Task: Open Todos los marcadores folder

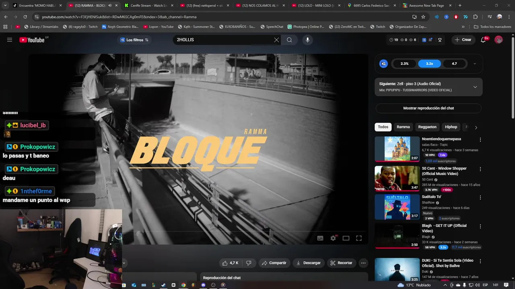Action: point(492,26)
